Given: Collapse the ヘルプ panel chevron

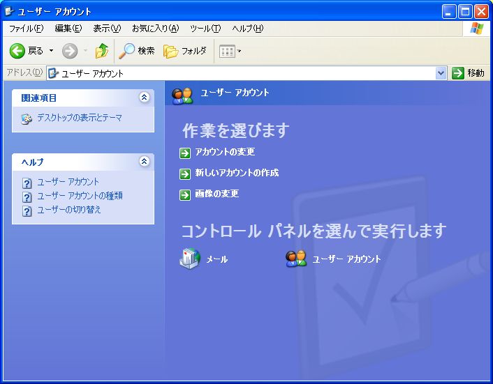Looking at the screenshot, I should coord(145,161).
